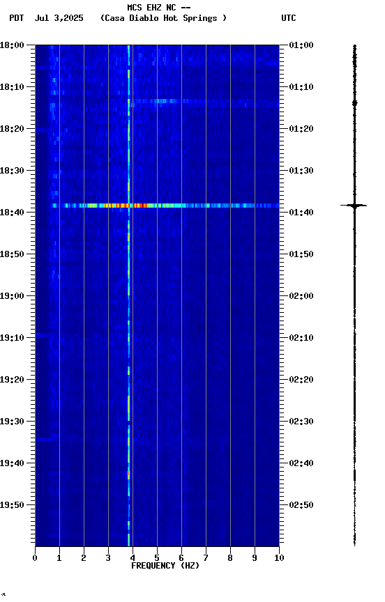Click the '2' frequency axis tick label
Screen dimensions: 385x602
[x=84, y=558]
